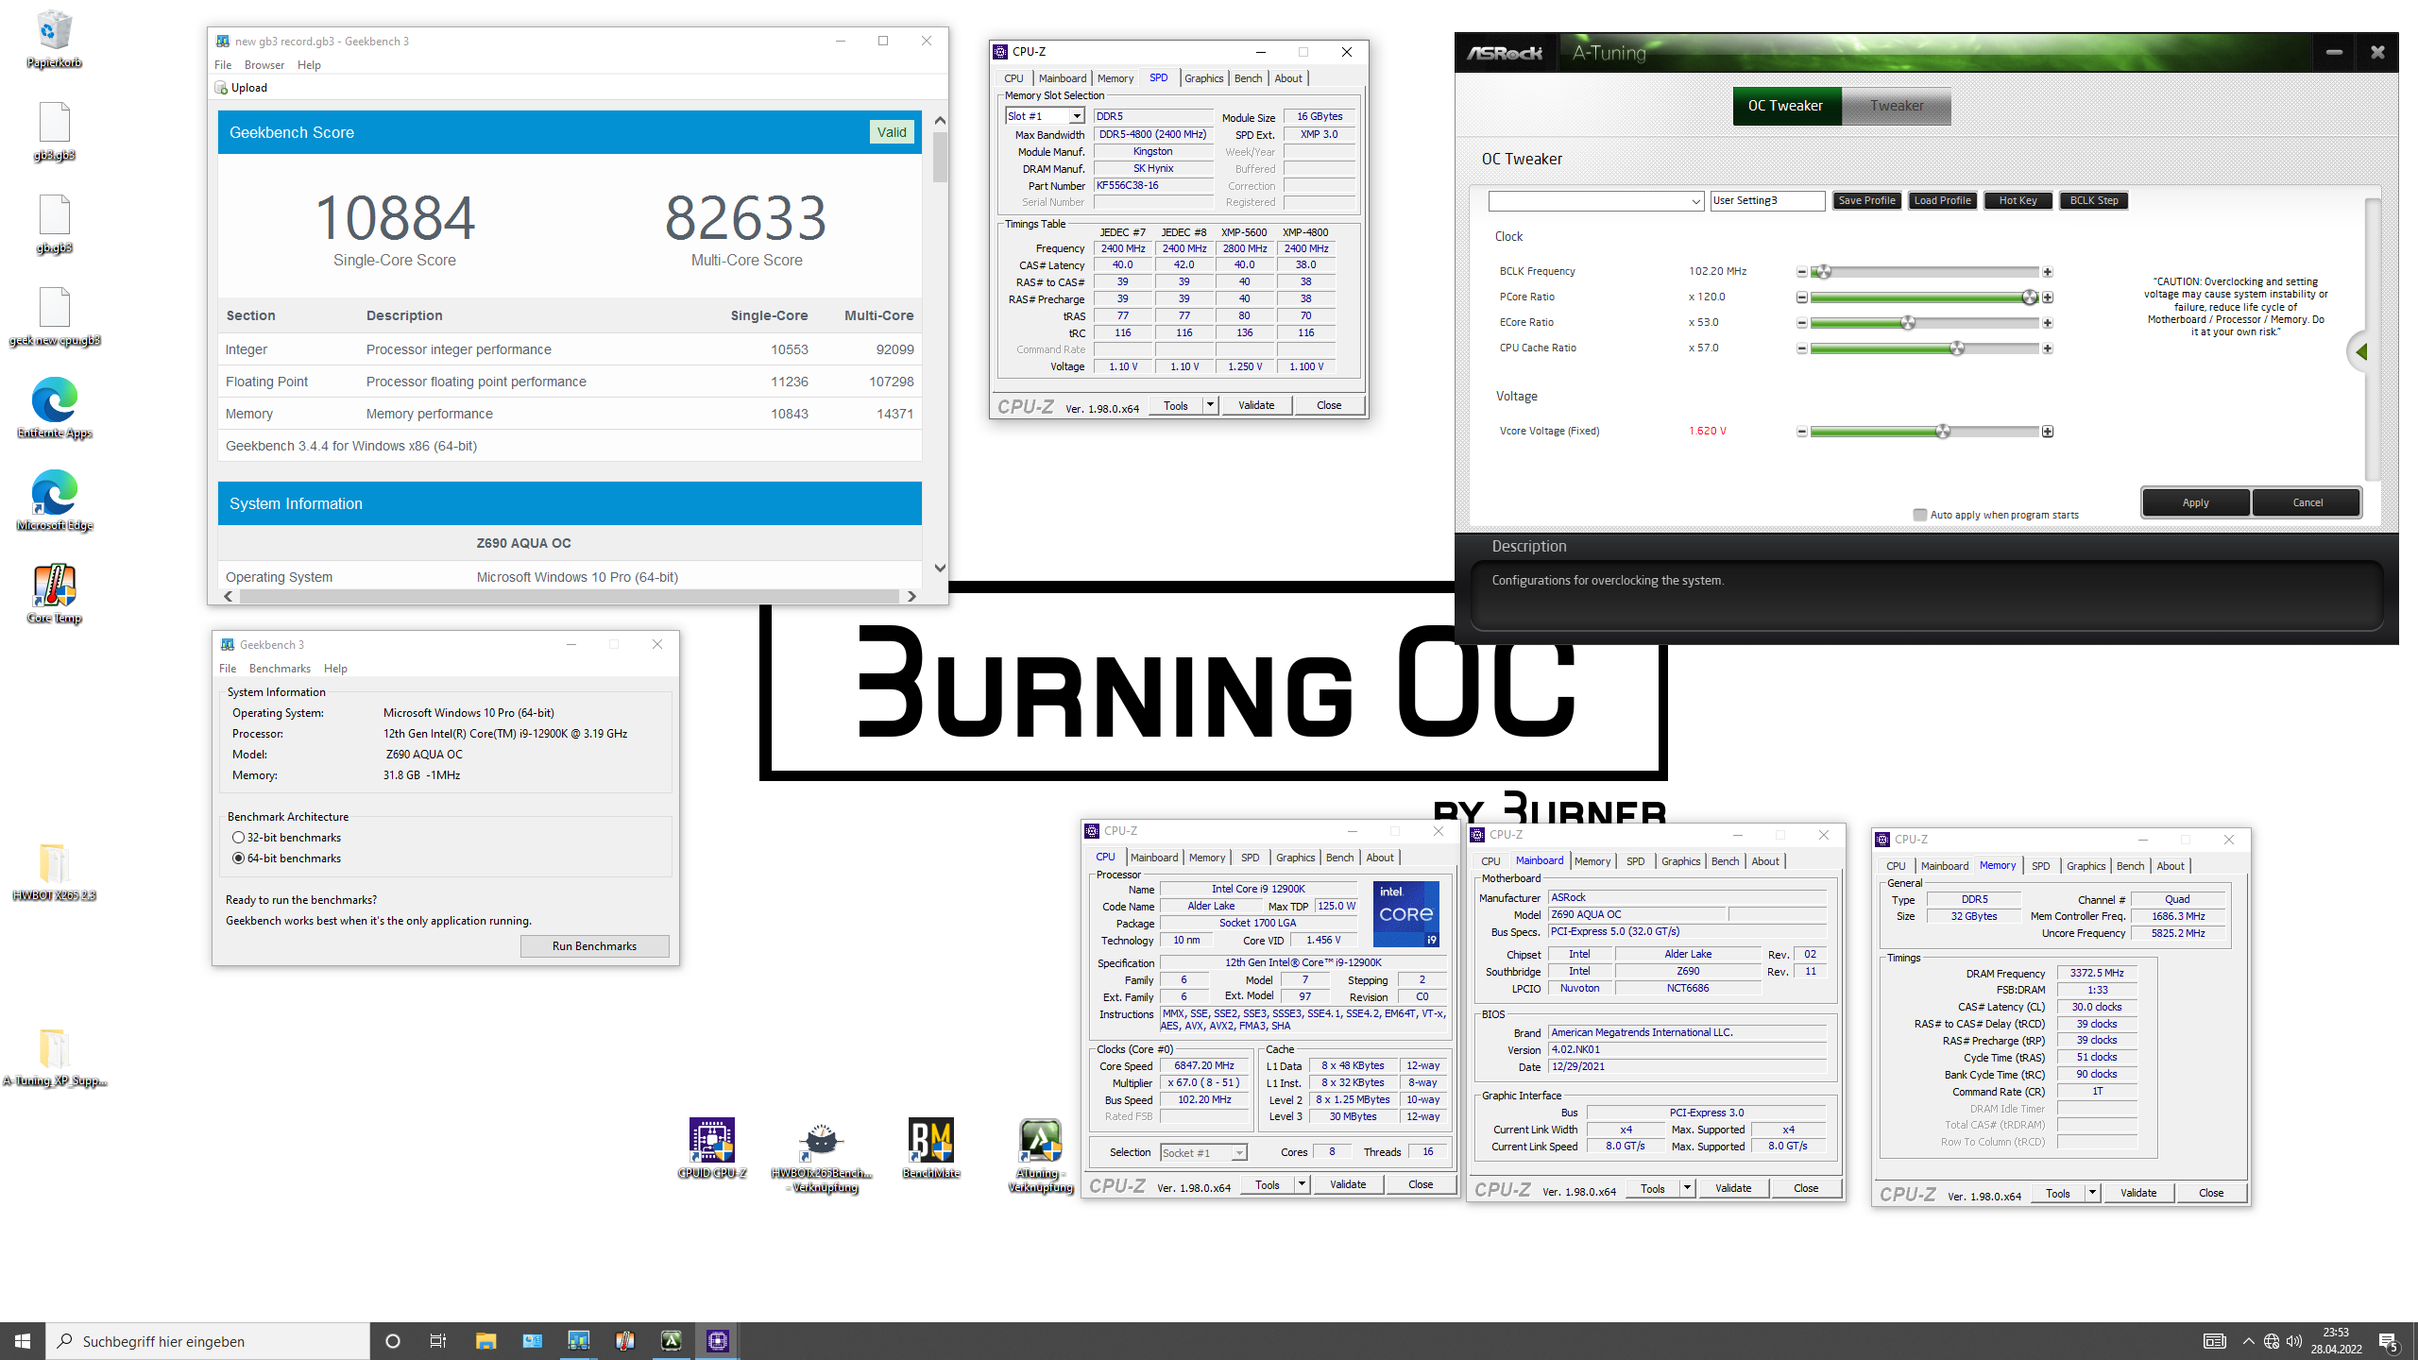Open Tools dropdown arrow in CPU-Z CPU window

[x=1302, y=1184]
